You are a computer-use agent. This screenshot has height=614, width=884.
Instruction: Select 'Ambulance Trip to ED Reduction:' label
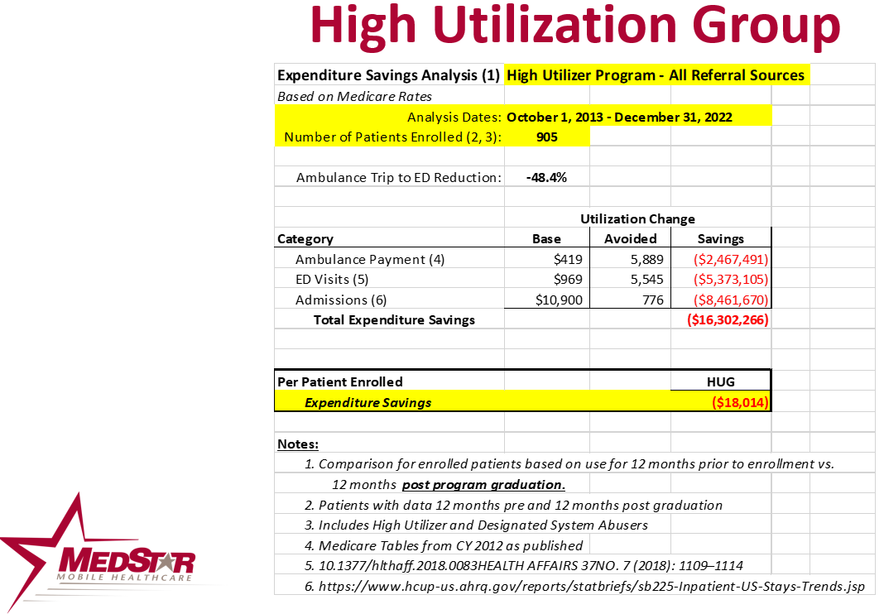[x=399, y=178]
